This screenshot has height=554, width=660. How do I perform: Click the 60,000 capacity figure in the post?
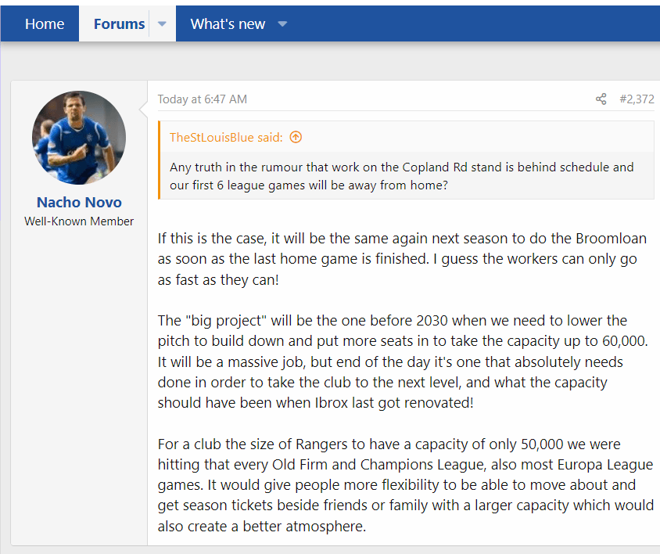pyautogui.click(x=624, y=341)
